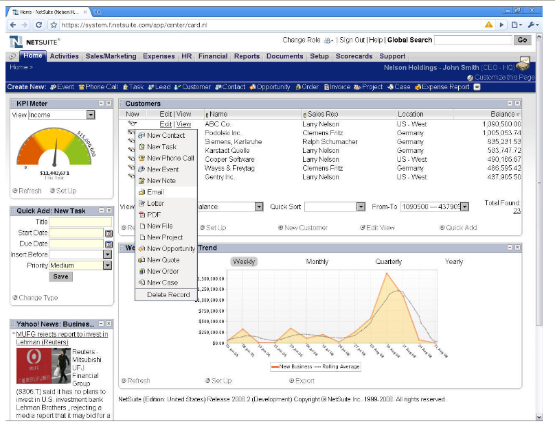555x426 pixels.
Task: Open Start Date calendar picker icon
Action: click(109, 233)
